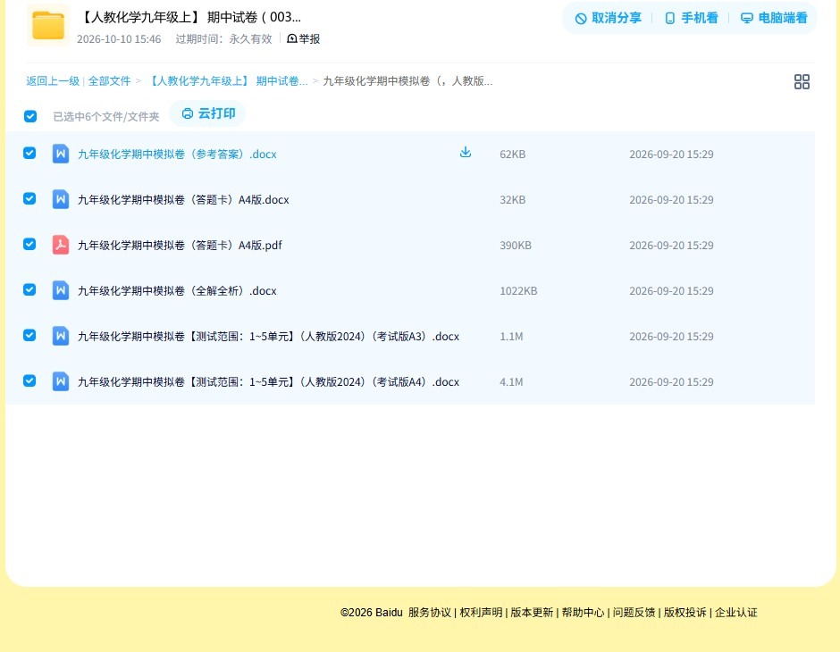This screenshot has height=652, width=840.
Task: Click the 1022KB file size cell
Action: point(518,290)
